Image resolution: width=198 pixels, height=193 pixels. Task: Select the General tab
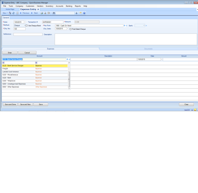coord(6,18)
